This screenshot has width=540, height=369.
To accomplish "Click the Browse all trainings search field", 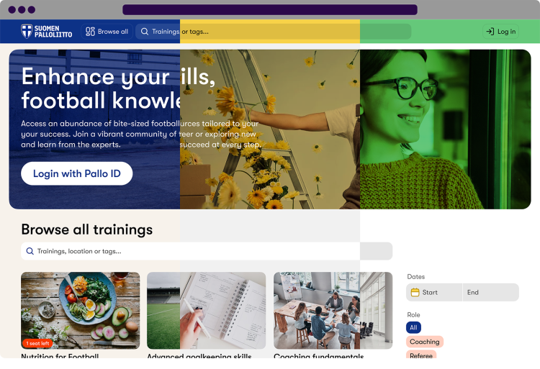I will 207,251.
